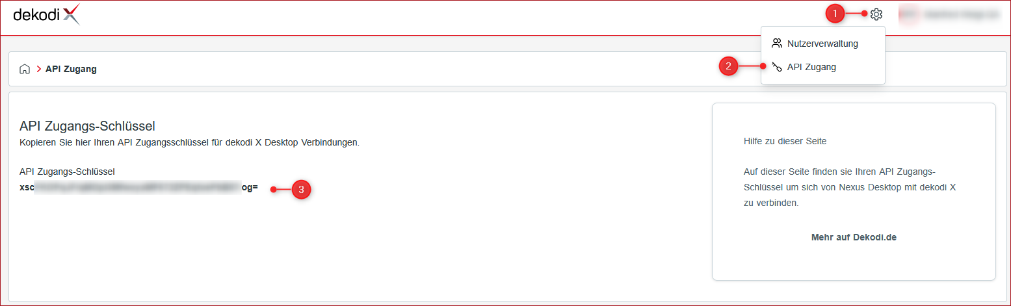This screenshot has width=1011, height=306.
Task: Go to the home breadcrumb icon
Action: [x=25, y=69]
